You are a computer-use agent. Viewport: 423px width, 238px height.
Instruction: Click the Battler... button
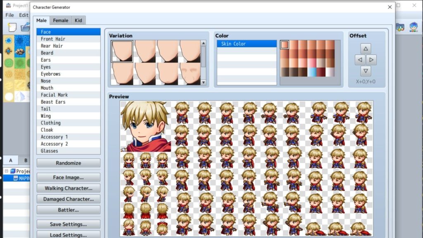tap(69, 209)
